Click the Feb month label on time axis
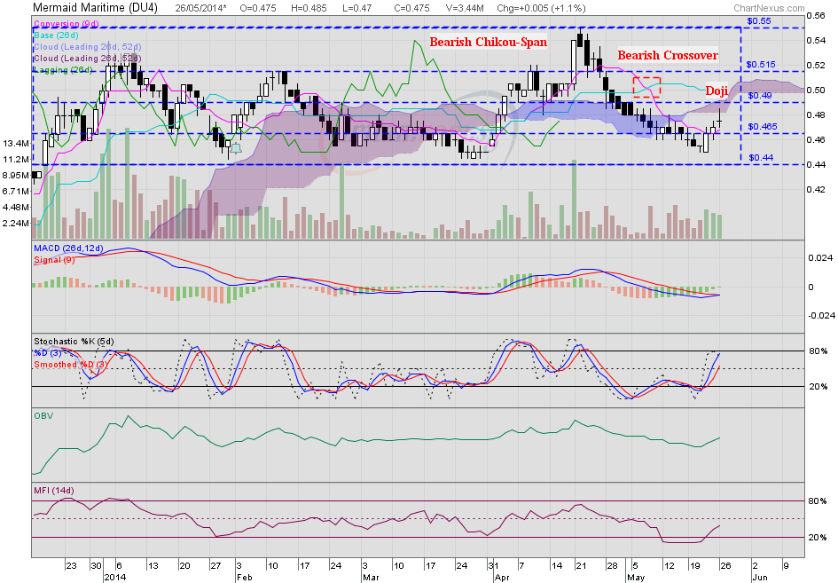838x583 pixels. pos(244,577)
